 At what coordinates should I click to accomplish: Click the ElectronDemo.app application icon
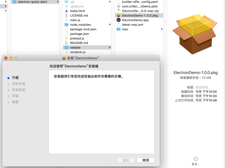tap(119, 20)
